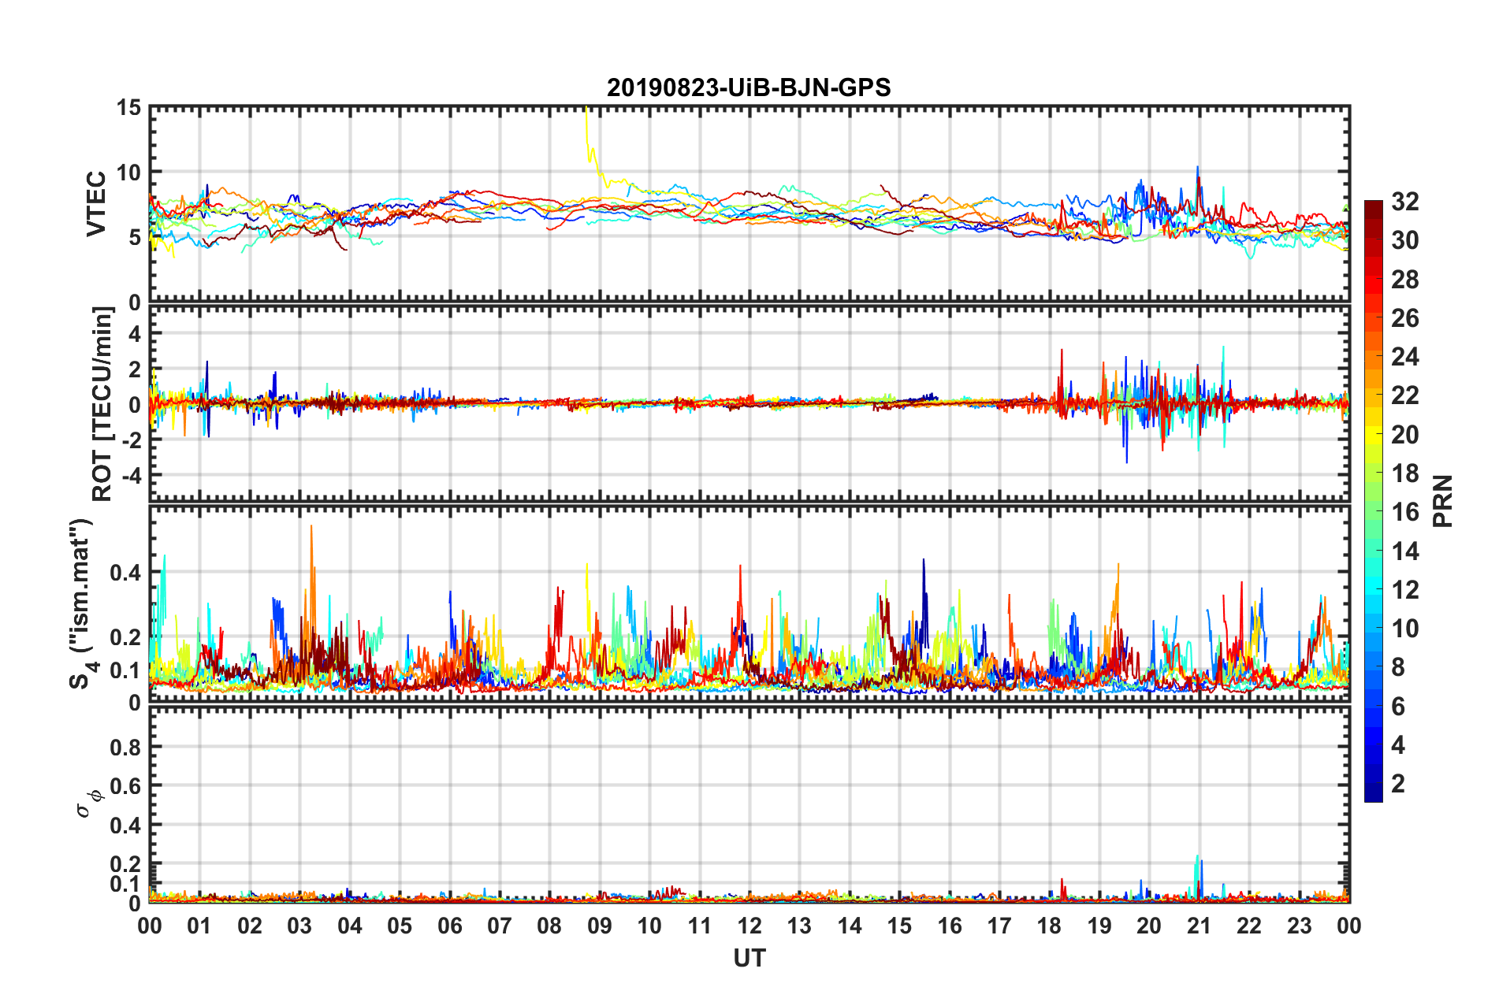Screen dimensions: 1499x1002
Task: Click colorbar tick label 26
Action: tap(1404, 318)
